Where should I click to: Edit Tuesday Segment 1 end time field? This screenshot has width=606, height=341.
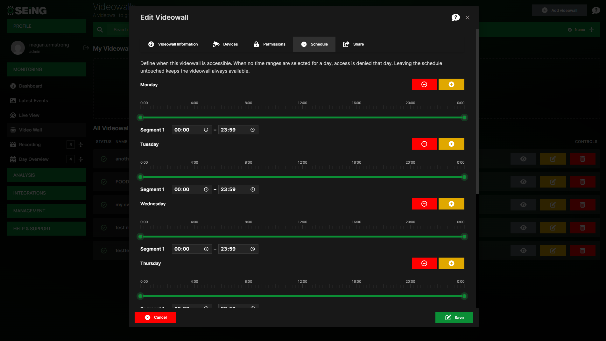point(238,189)
